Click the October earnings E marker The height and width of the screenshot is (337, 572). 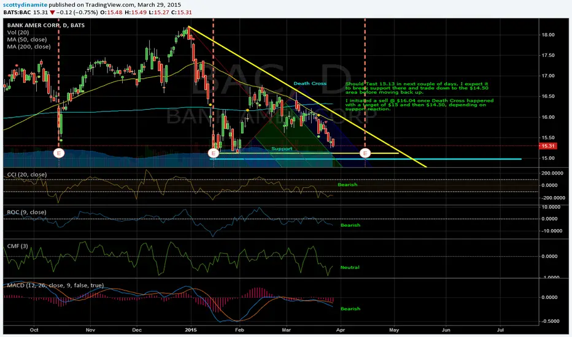click(x=59, y=153)
